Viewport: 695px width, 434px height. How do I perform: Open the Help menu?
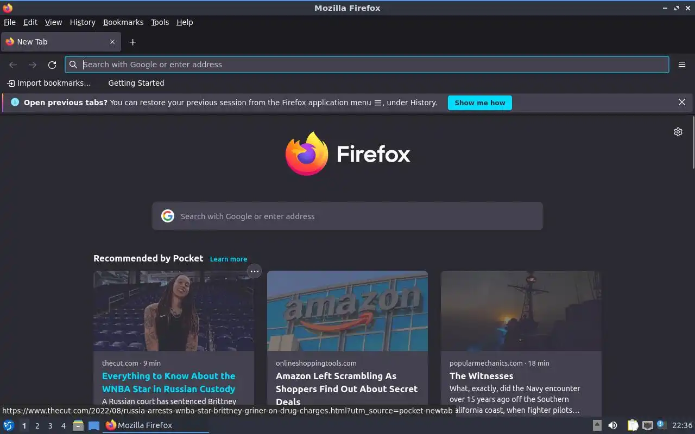tap(185, 22)
